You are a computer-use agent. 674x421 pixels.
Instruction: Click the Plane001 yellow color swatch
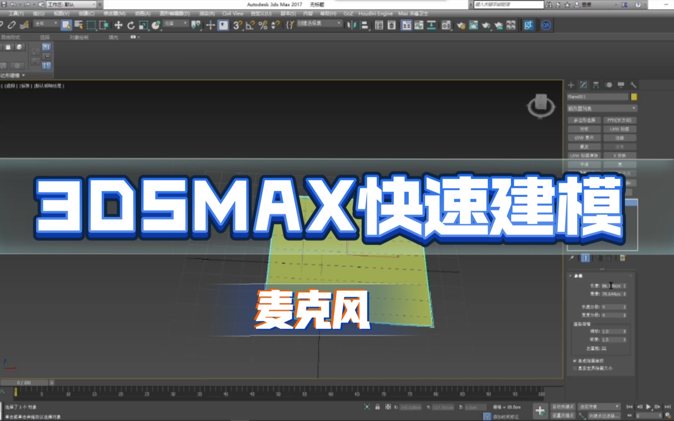tap(634, 97)
